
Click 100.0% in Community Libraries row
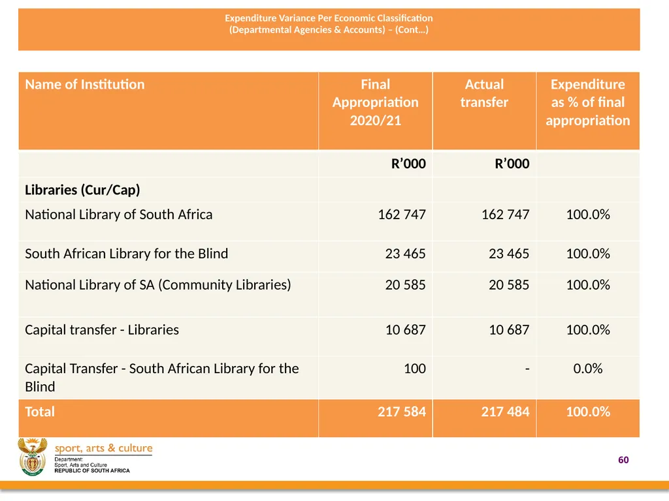click(x=588, y=284)
